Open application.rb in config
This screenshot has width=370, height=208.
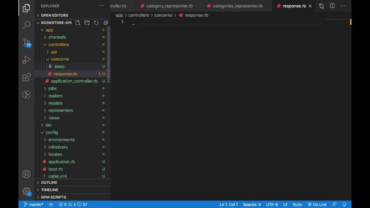click(x=62, y=162)
